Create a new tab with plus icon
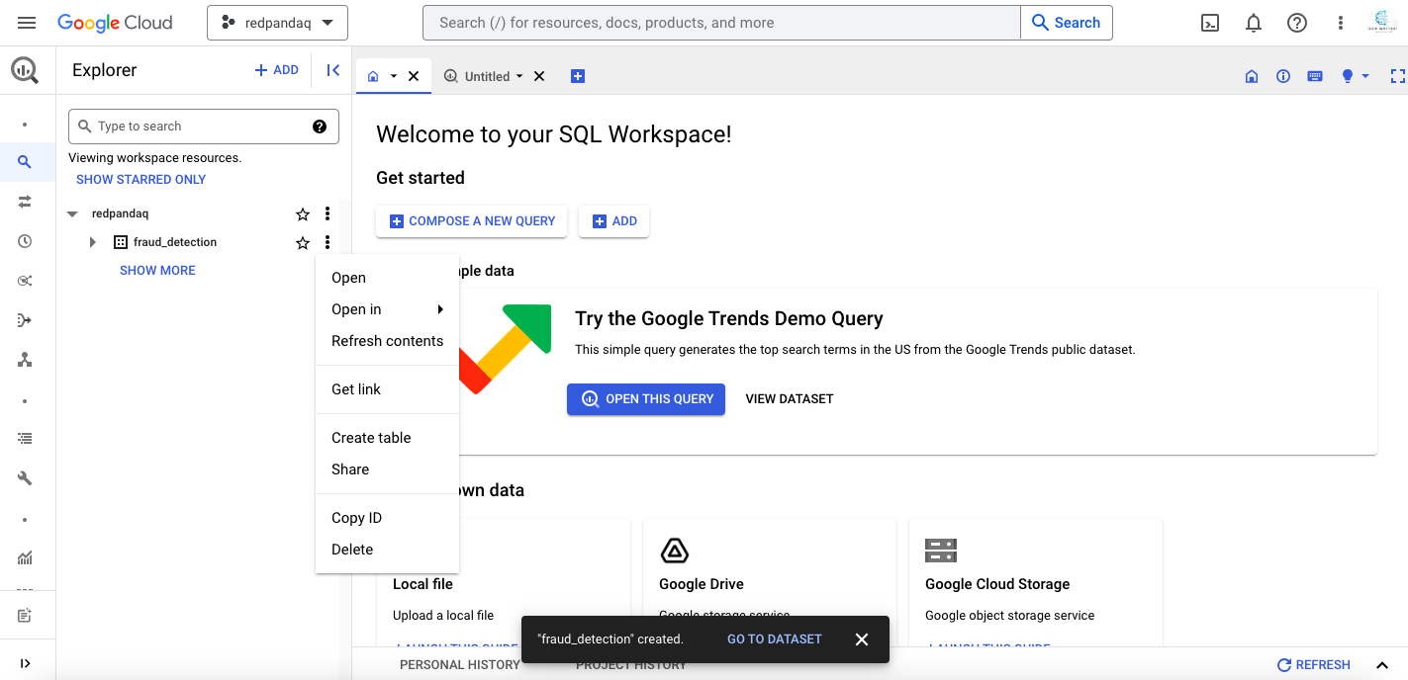 click(x=578, y=76)
